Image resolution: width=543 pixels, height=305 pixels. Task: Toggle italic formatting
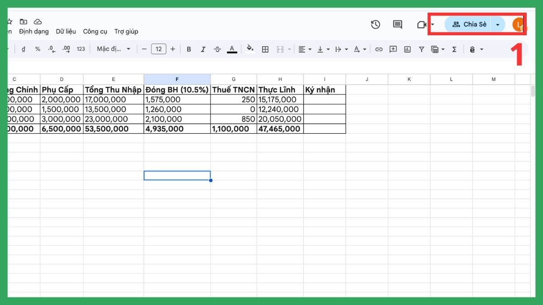[203, 49]
